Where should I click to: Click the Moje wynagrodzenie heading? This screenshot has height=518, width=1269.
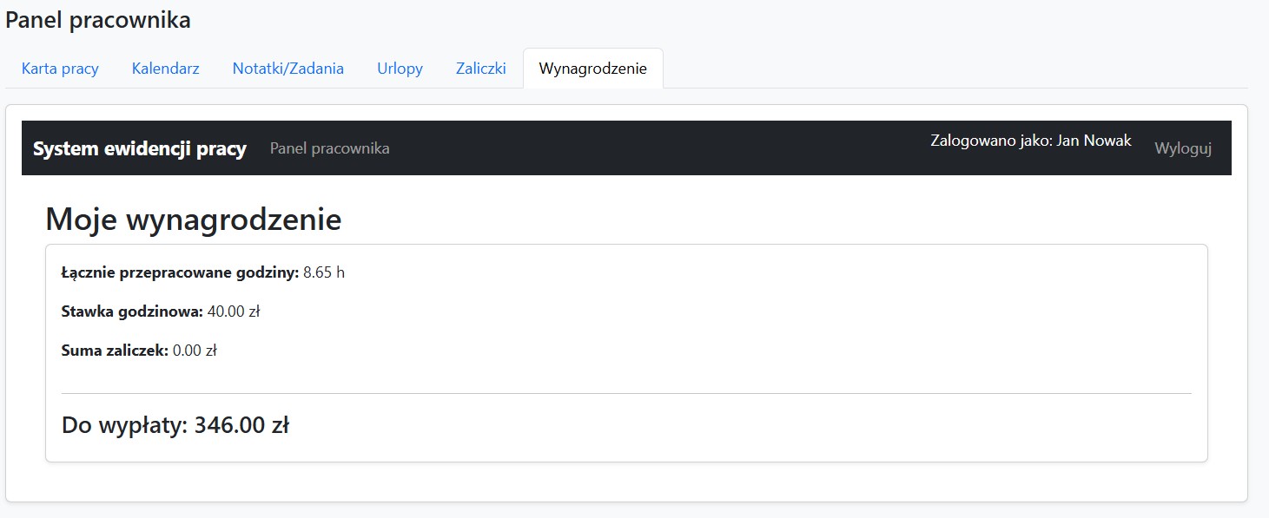193,220
